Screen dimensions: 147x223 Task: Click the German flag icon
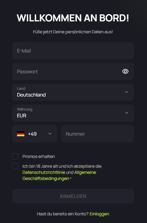21,134
